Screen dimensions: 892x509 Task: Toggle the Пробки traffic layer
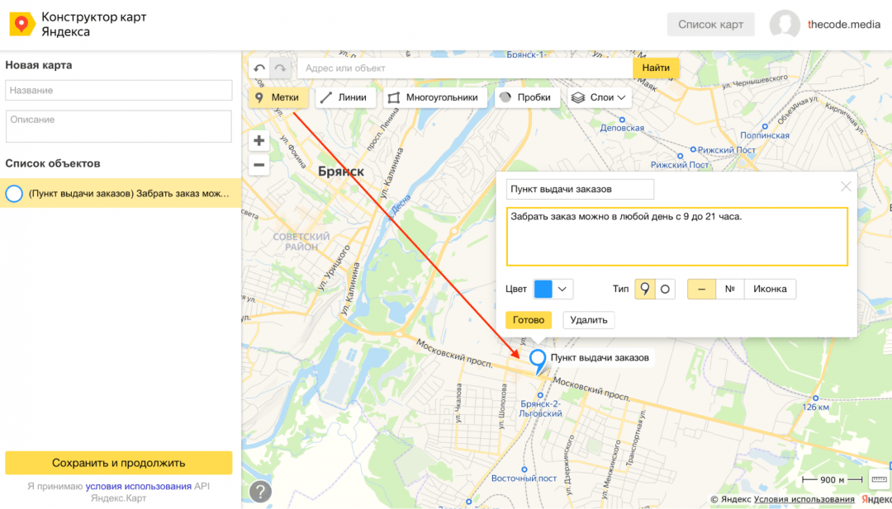pyautogui.click(x=525, y=97)
